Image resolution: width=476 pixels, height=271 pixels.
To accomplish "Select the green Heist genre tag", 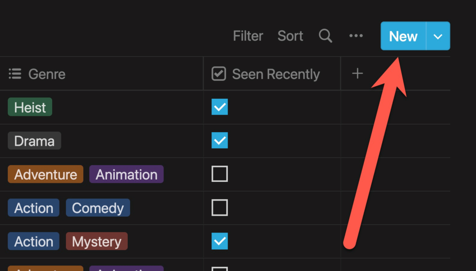I will (x=30, y=107).
